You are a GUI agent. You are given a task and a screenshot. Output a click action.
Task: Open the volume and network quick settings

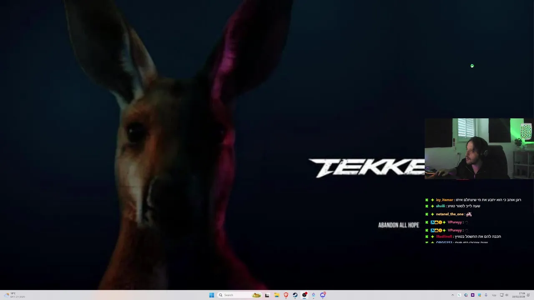[x=504, y=295]
